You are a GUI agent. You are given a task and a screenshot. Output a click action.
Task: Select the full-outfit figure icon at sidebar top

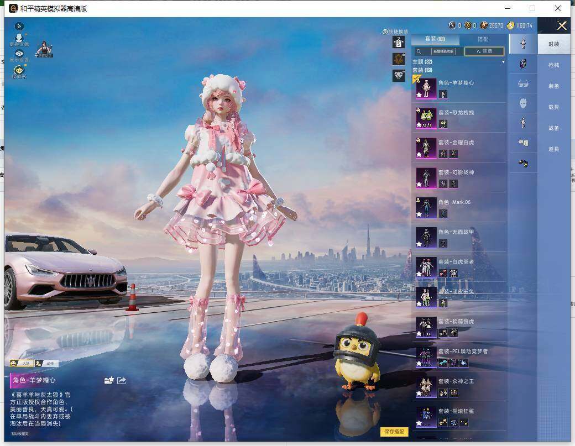pyautogui.click(x=523, y=43)
